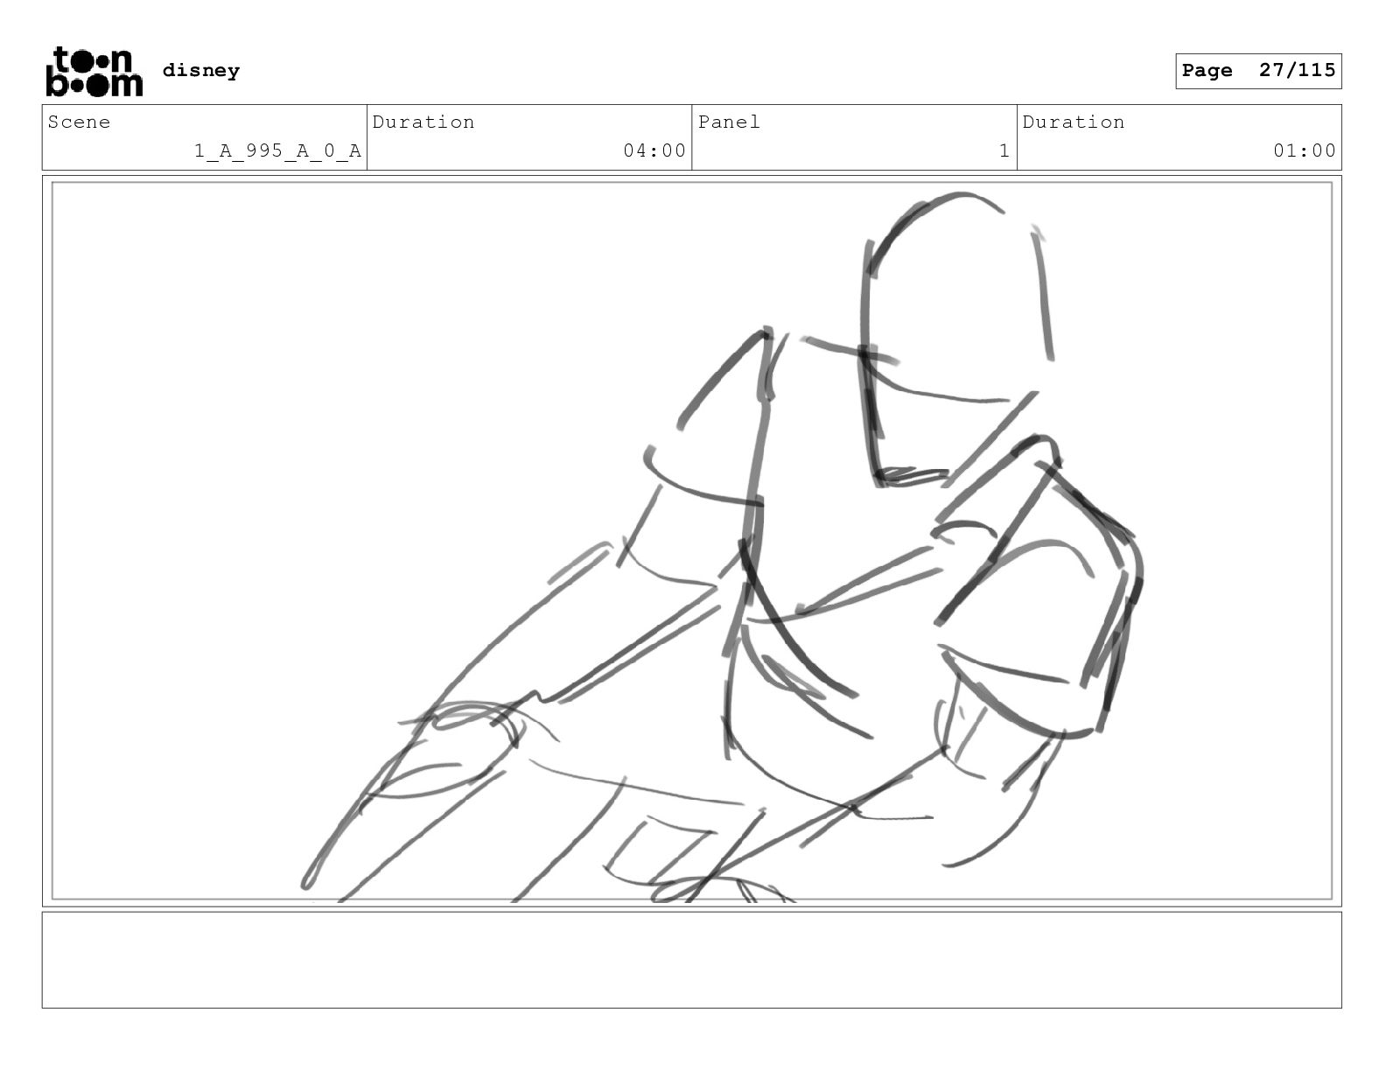This screenshot has height=1071, width=1386.
Task: Select scene name '1_A_995_A_0_A'
Action: point(277,150)
